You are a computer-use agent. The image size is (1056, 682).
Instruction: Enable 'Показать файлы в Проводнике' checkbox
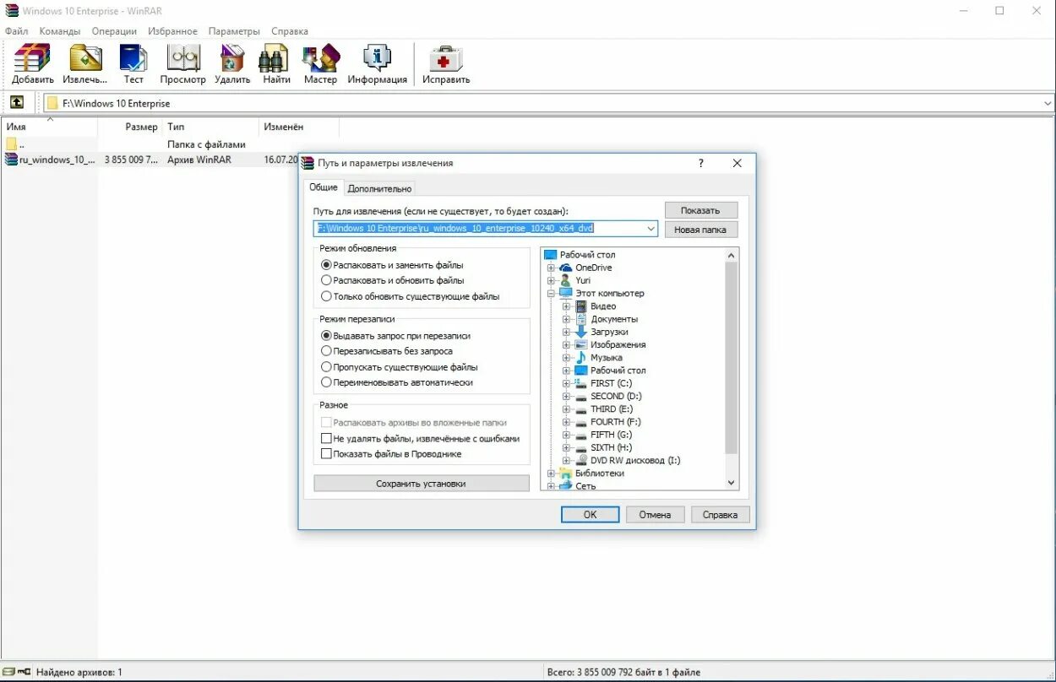[x=326, y=454]
